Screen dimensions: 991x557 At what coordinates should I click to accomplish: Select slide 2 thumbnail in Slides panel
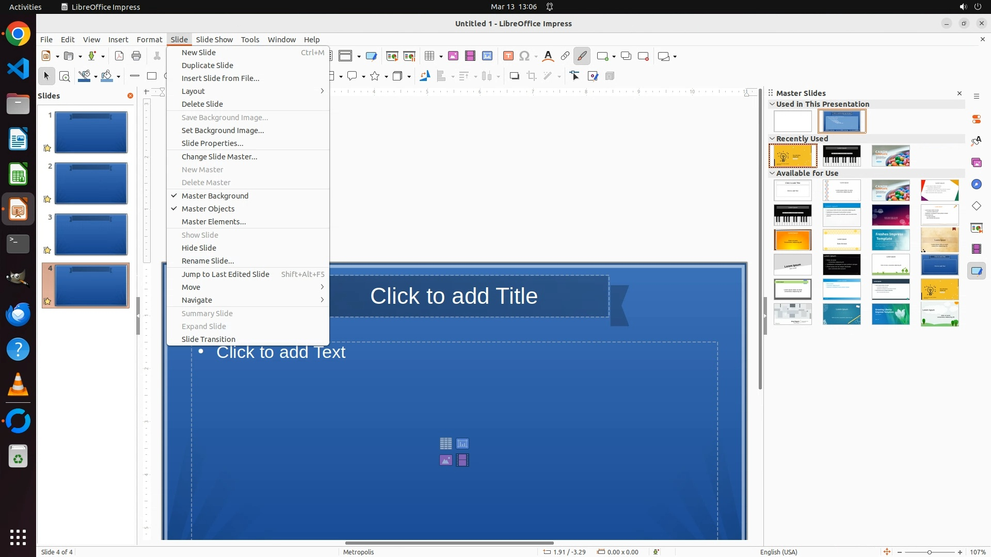tap(91, 184)
